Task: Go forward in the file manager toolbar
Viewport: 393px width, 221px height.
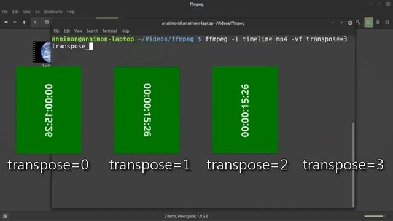Action: (15, 22)
